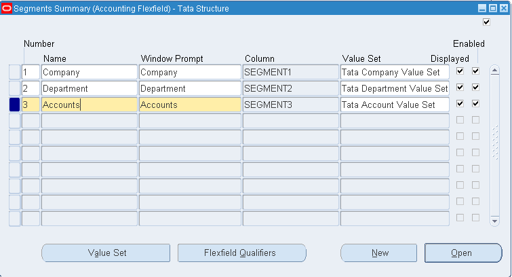Click the New button
Screen dimensions: 512x277
tap(379, 253)
